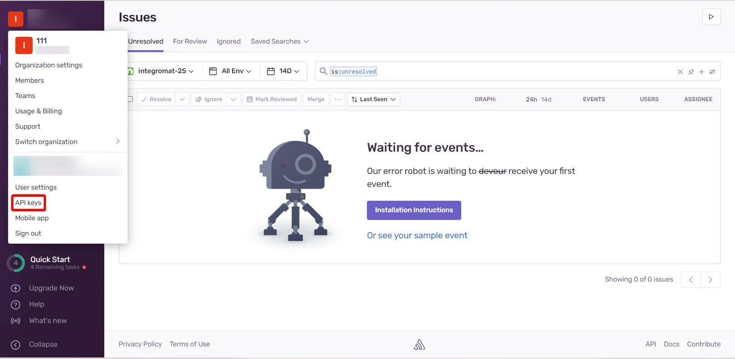
Task: Open Quick Start remaining tasks
Action: 55,263
